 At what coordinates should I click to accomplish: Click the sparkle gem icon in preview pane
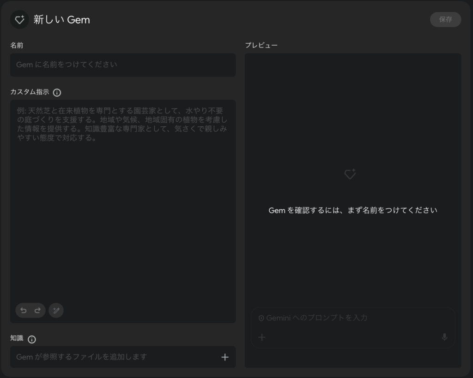tap(350, 174)
